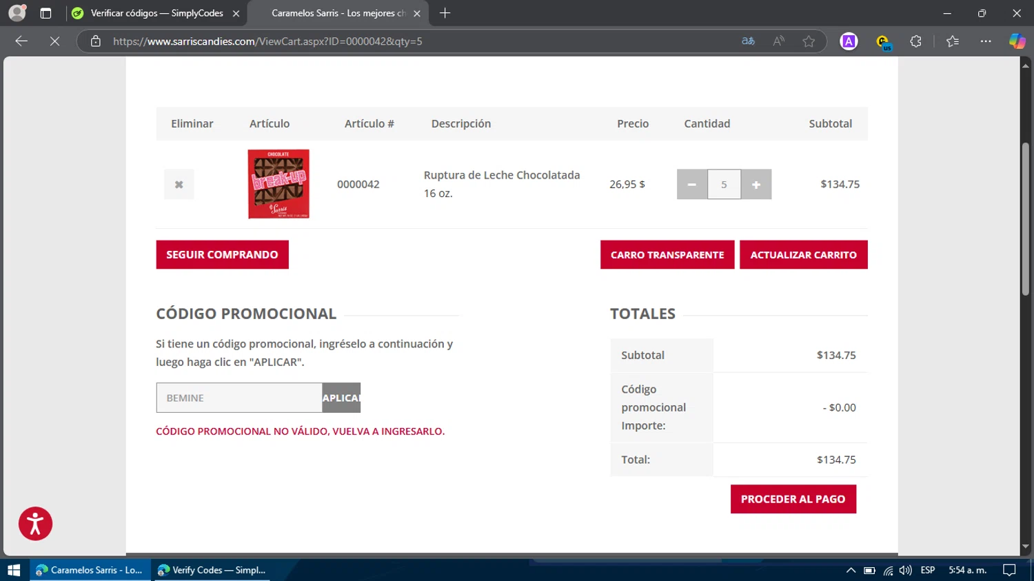Remove item 0000042 with the X icon
This screenshot has width=1034, height=581.
pyautogui.click(x=179, y=184)
